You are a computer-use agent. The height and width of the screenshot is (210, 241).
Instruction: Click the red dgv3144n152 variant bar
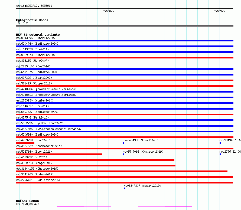point(122,171)
